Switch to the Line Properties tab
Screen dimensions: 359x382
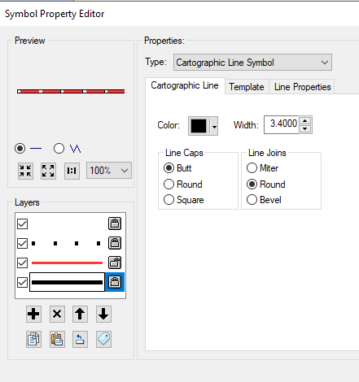point(302,87)
